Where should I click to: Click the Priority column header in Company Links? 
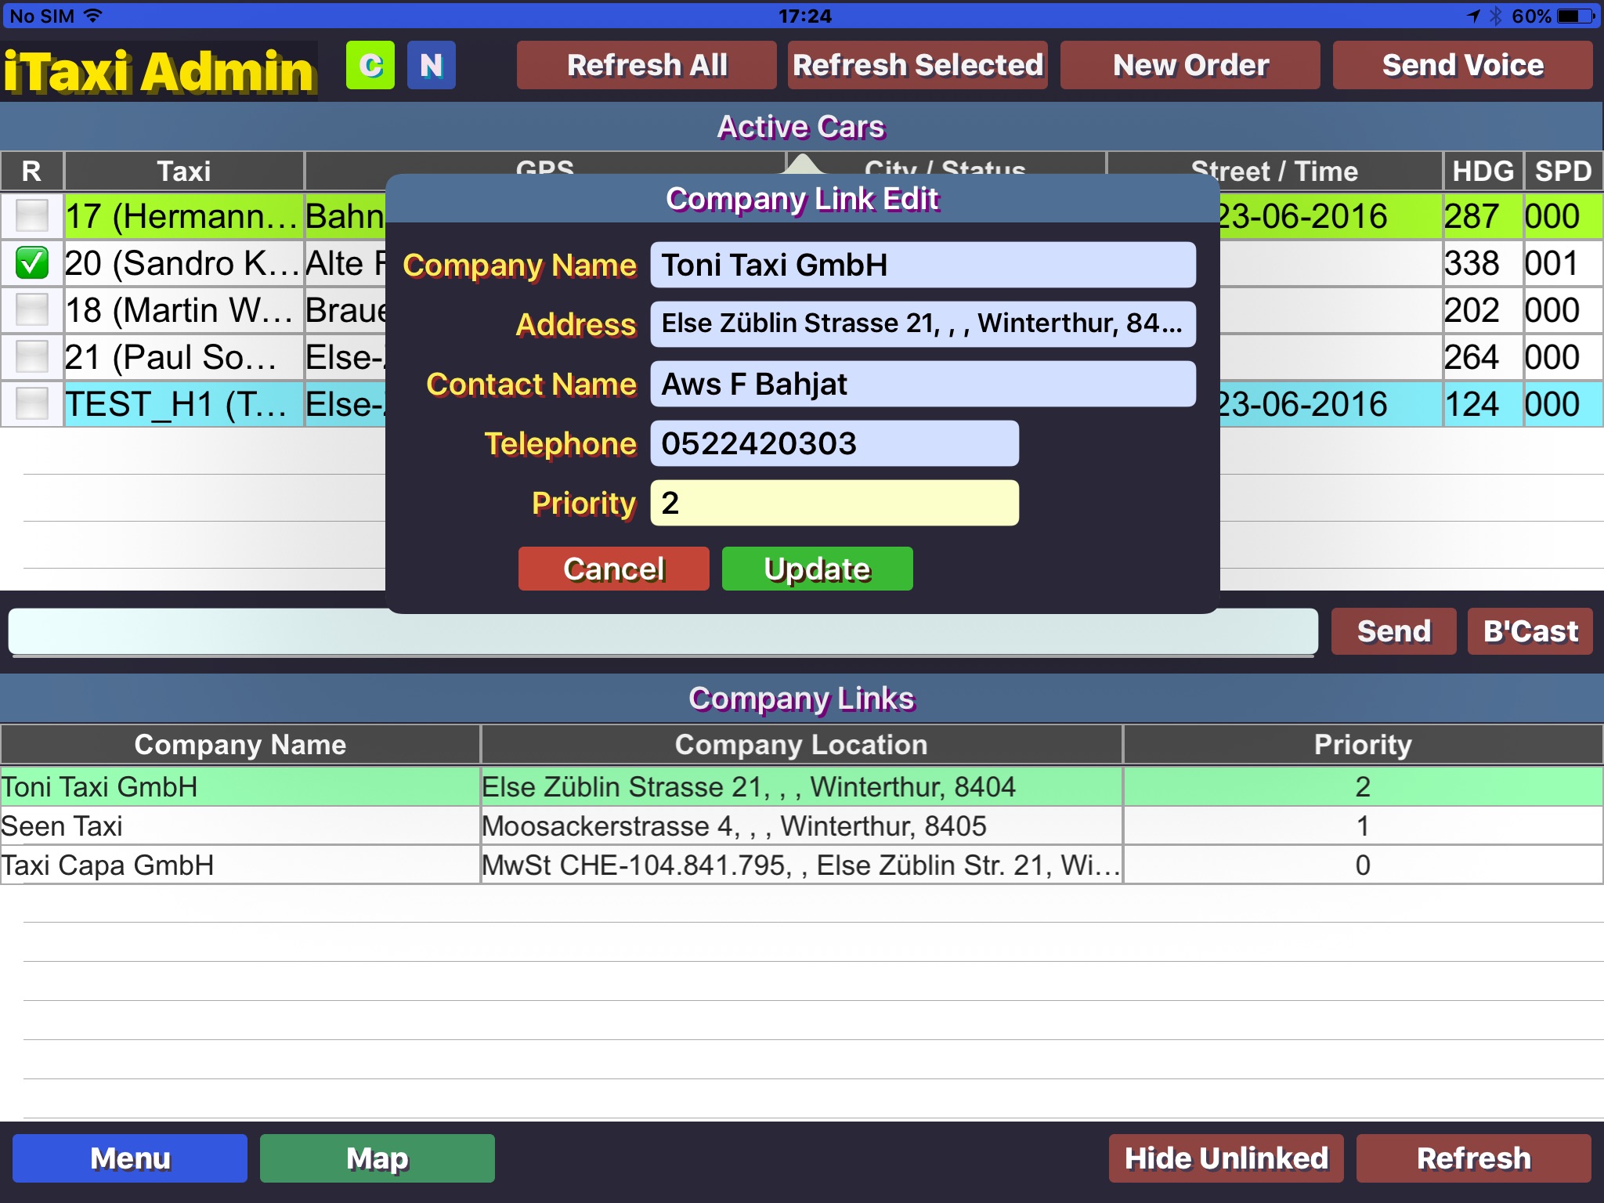[1363, 744]
